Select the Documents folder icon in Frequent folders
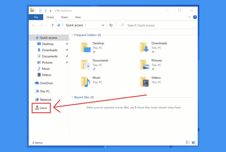226x152 pixels. [86, 65]
